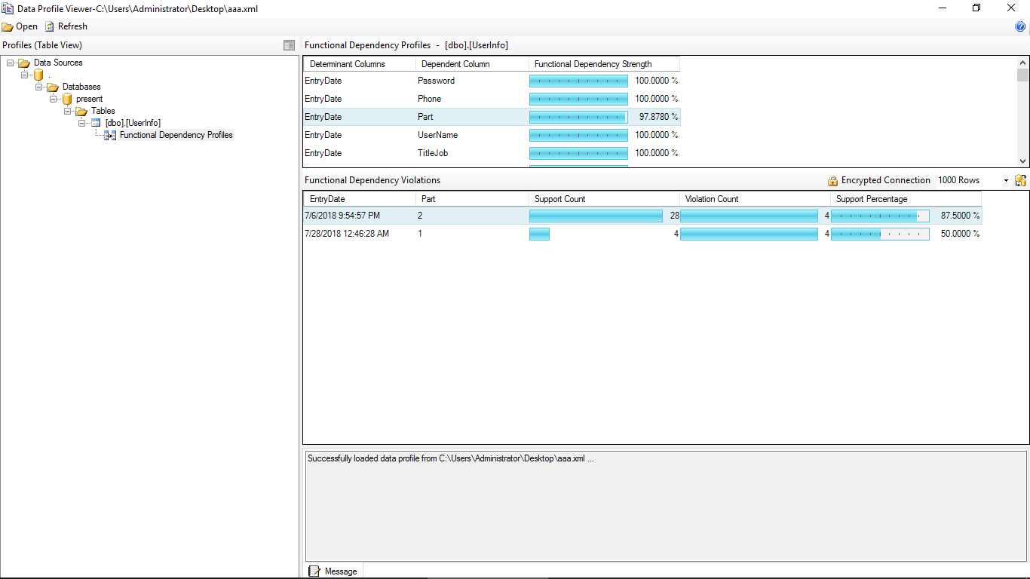This screenshot has height=579, width=1030.
Task: Open Help via the blue question mark icon
Action: (x=1020, y=26)
